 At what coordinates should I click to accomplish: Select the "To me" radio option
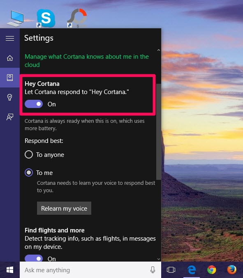tap(29, 172)
